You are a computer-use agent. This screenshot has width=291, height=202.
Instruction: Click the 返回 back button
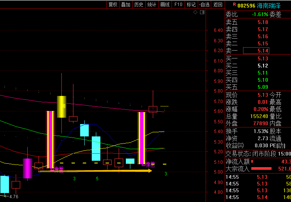(x=218, y=4)
